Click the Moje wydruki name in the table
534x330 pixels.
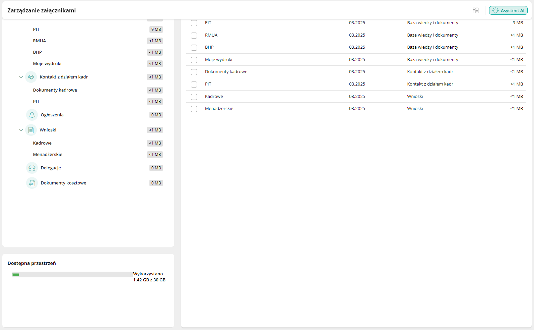point(218,60)
